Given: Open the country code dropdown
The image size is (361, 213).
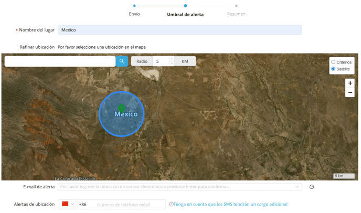Looking at the screenshot, I should (x=73, y=204).
